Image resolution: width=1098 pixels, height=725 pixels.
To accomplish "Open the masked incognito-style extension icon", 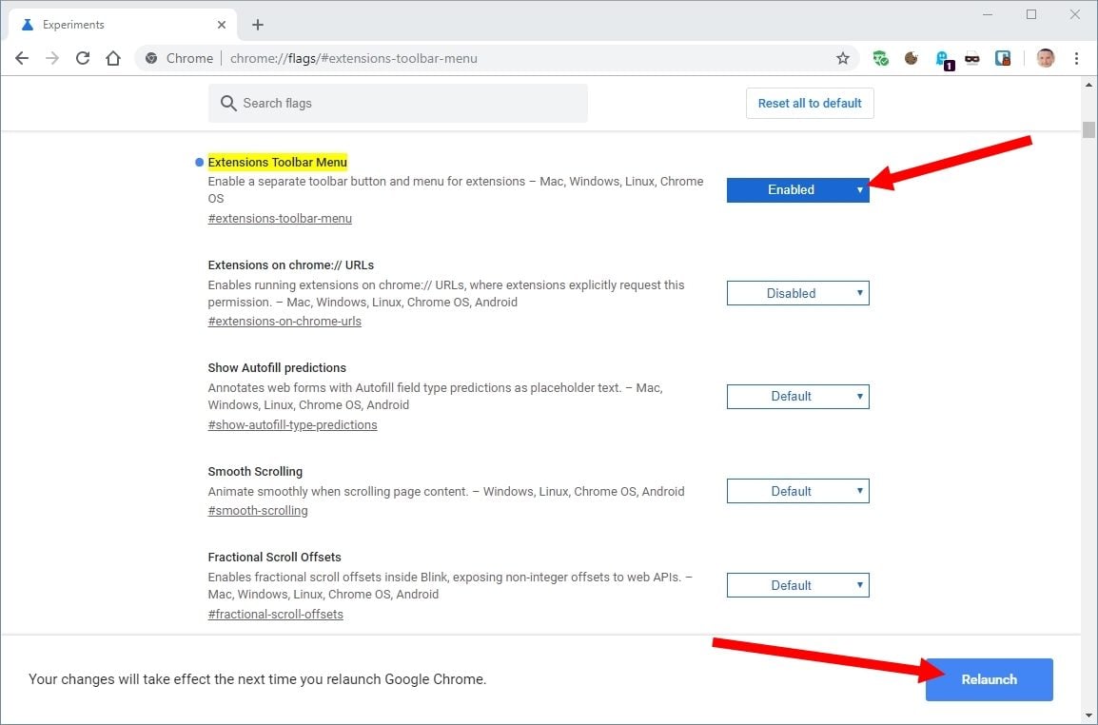I will 972,59.
